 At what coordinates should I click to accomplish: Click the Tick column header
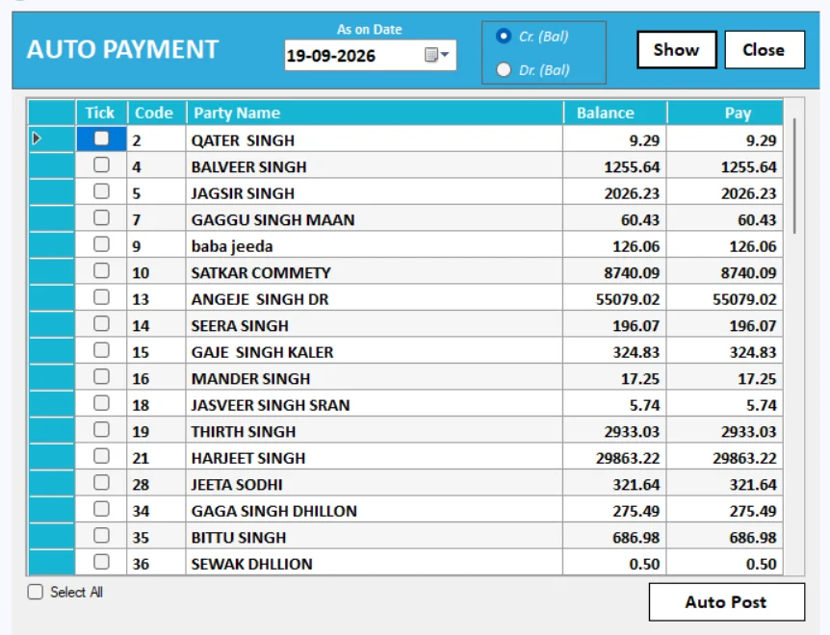coord(101,113)
